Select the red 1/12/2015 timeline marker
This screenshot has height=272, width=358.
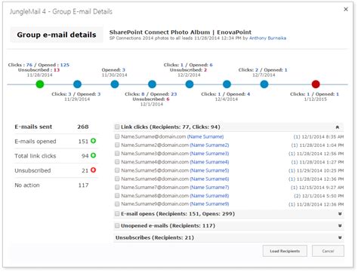click(316, 84)
